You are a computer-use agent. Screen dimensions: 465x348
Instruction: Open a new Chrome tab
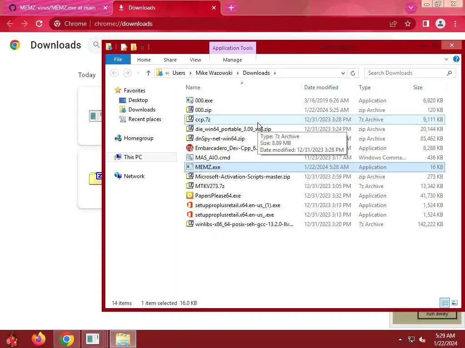pyautogui.click(x=231, y=8)
